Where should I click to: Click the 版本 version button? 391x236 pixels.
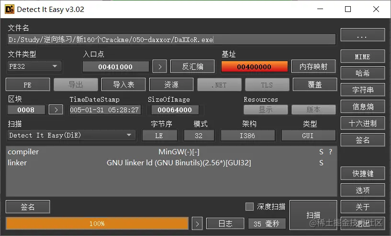[313, 109]
